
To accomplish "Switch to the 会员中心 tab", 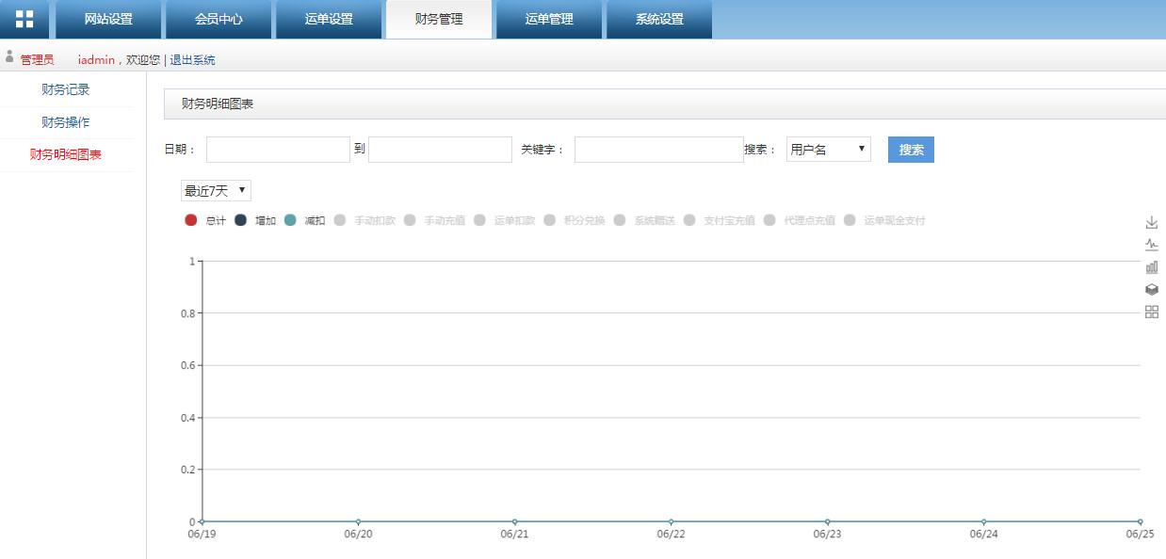I will click(x=219, y=19).
